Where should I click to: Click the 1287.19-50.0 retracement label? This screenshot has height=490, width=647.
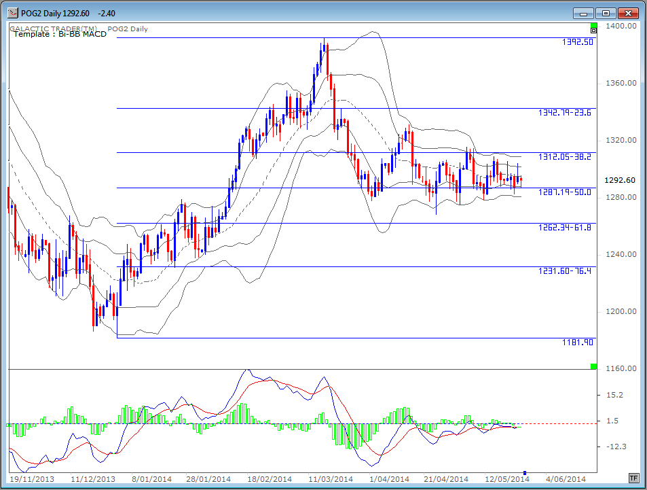tap(564, 192)
